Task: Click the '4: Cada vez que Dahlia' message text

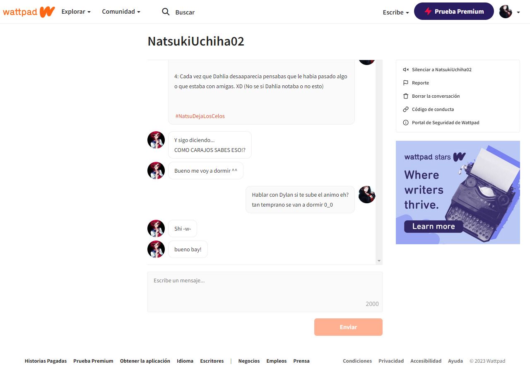Action: pos(261,82)
